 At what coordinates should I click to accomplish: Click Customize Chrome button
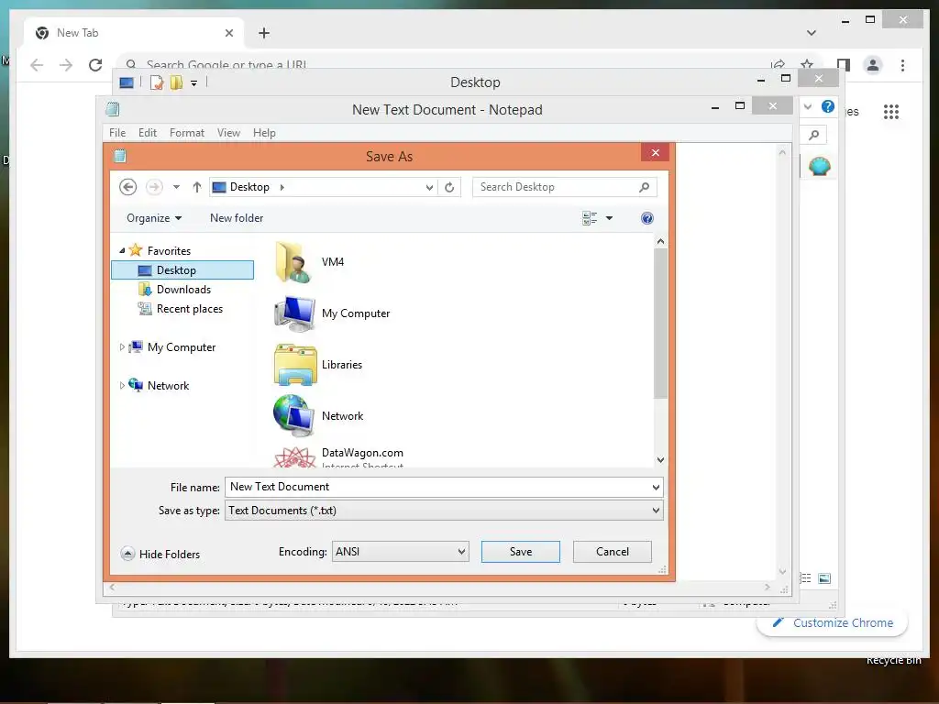pyautogui.click(x=833, y=622)
